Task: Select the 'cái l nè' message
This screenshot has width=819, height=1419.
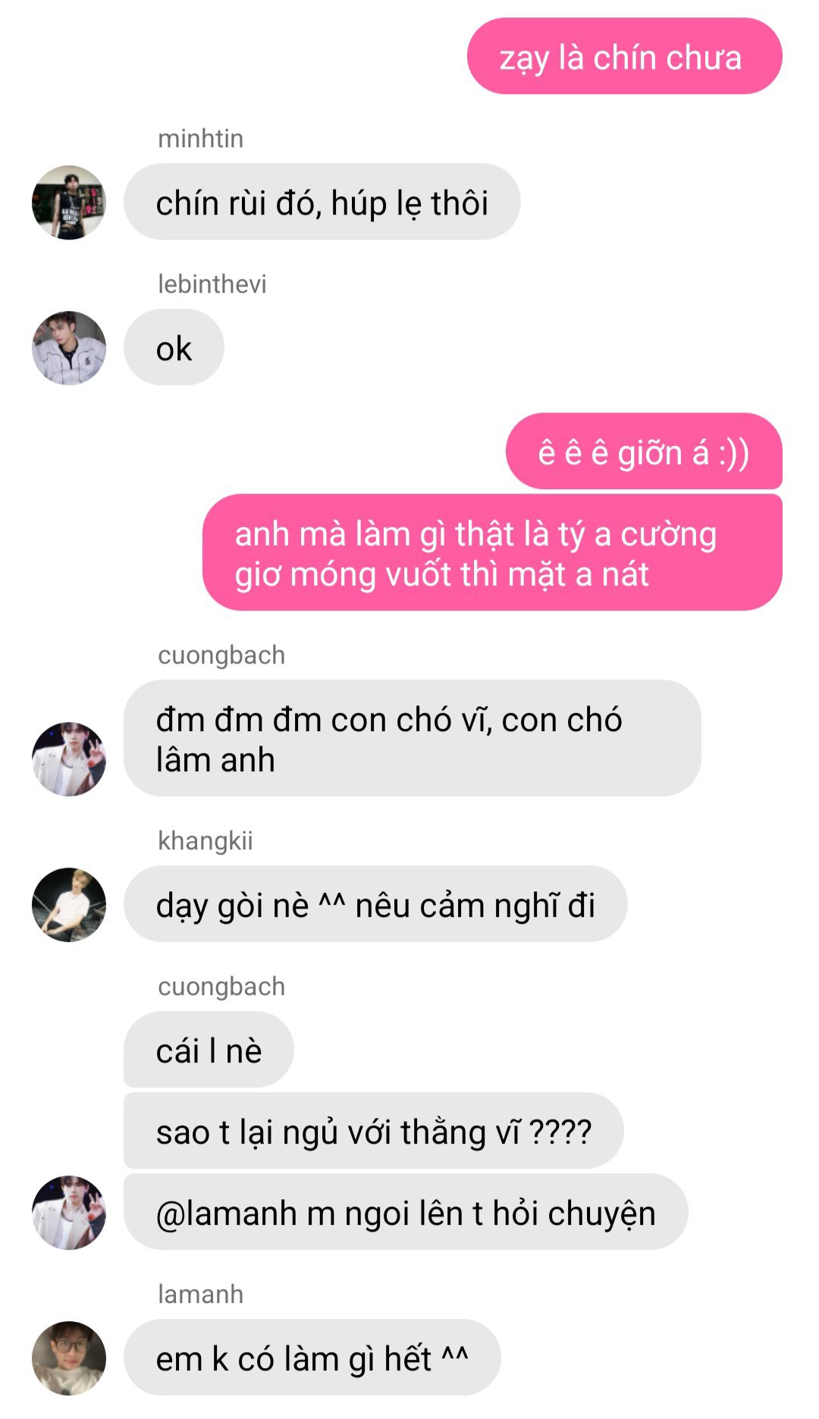Action: pos(209,1050)
